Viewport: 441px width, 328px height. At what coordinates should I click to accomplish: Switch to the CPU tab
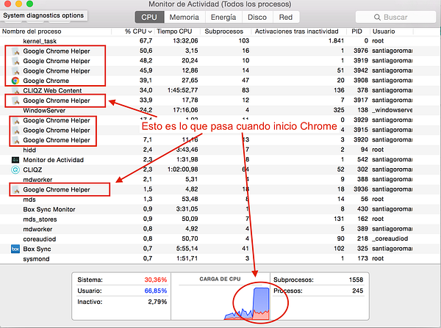click(149, 17)
